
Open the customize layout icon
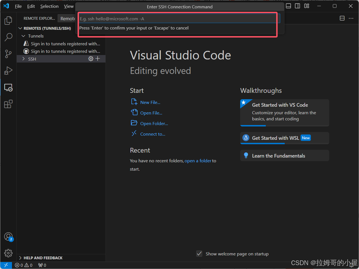click(x=307, y=6)
